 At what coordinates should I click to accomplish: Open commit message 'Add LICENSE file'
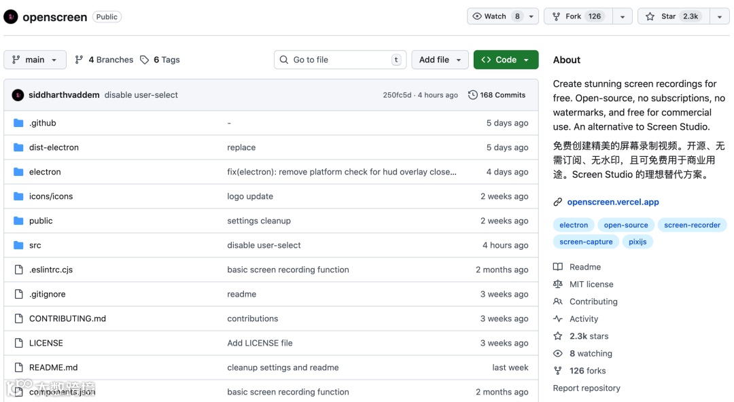point(260,343)
